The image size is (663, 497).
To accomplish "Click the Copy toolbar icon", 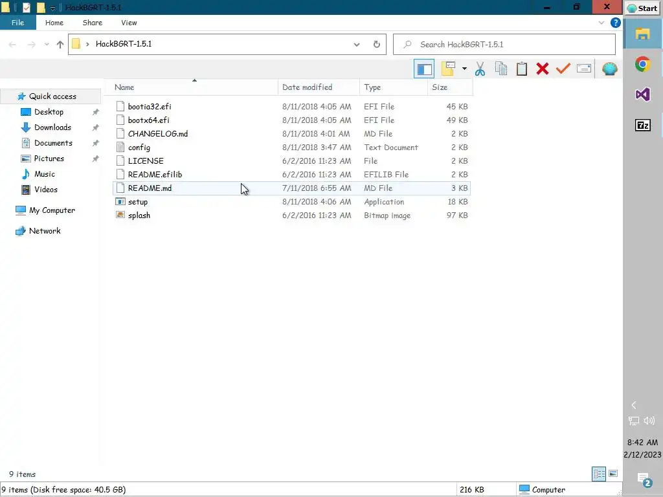I will point(501,69).
